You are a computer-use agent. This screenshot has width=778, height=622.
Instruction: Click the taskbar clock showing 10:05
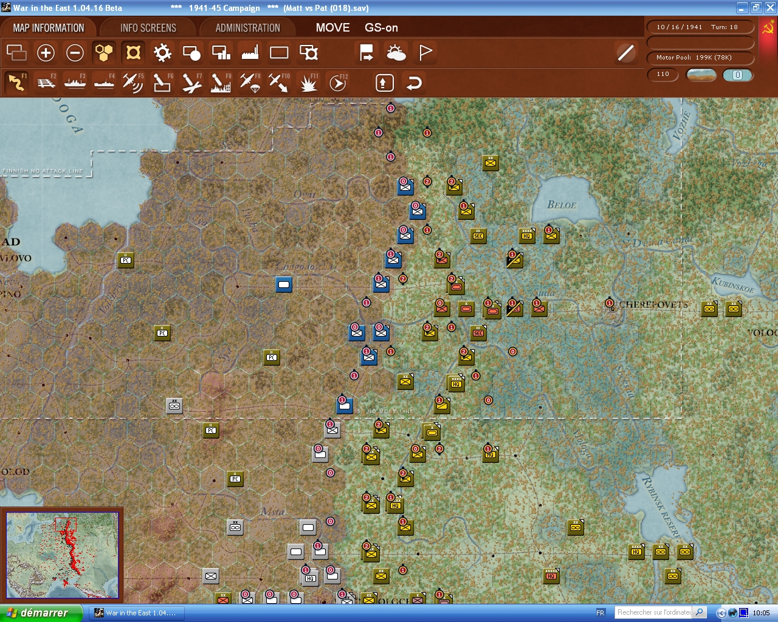click(761, 613)
